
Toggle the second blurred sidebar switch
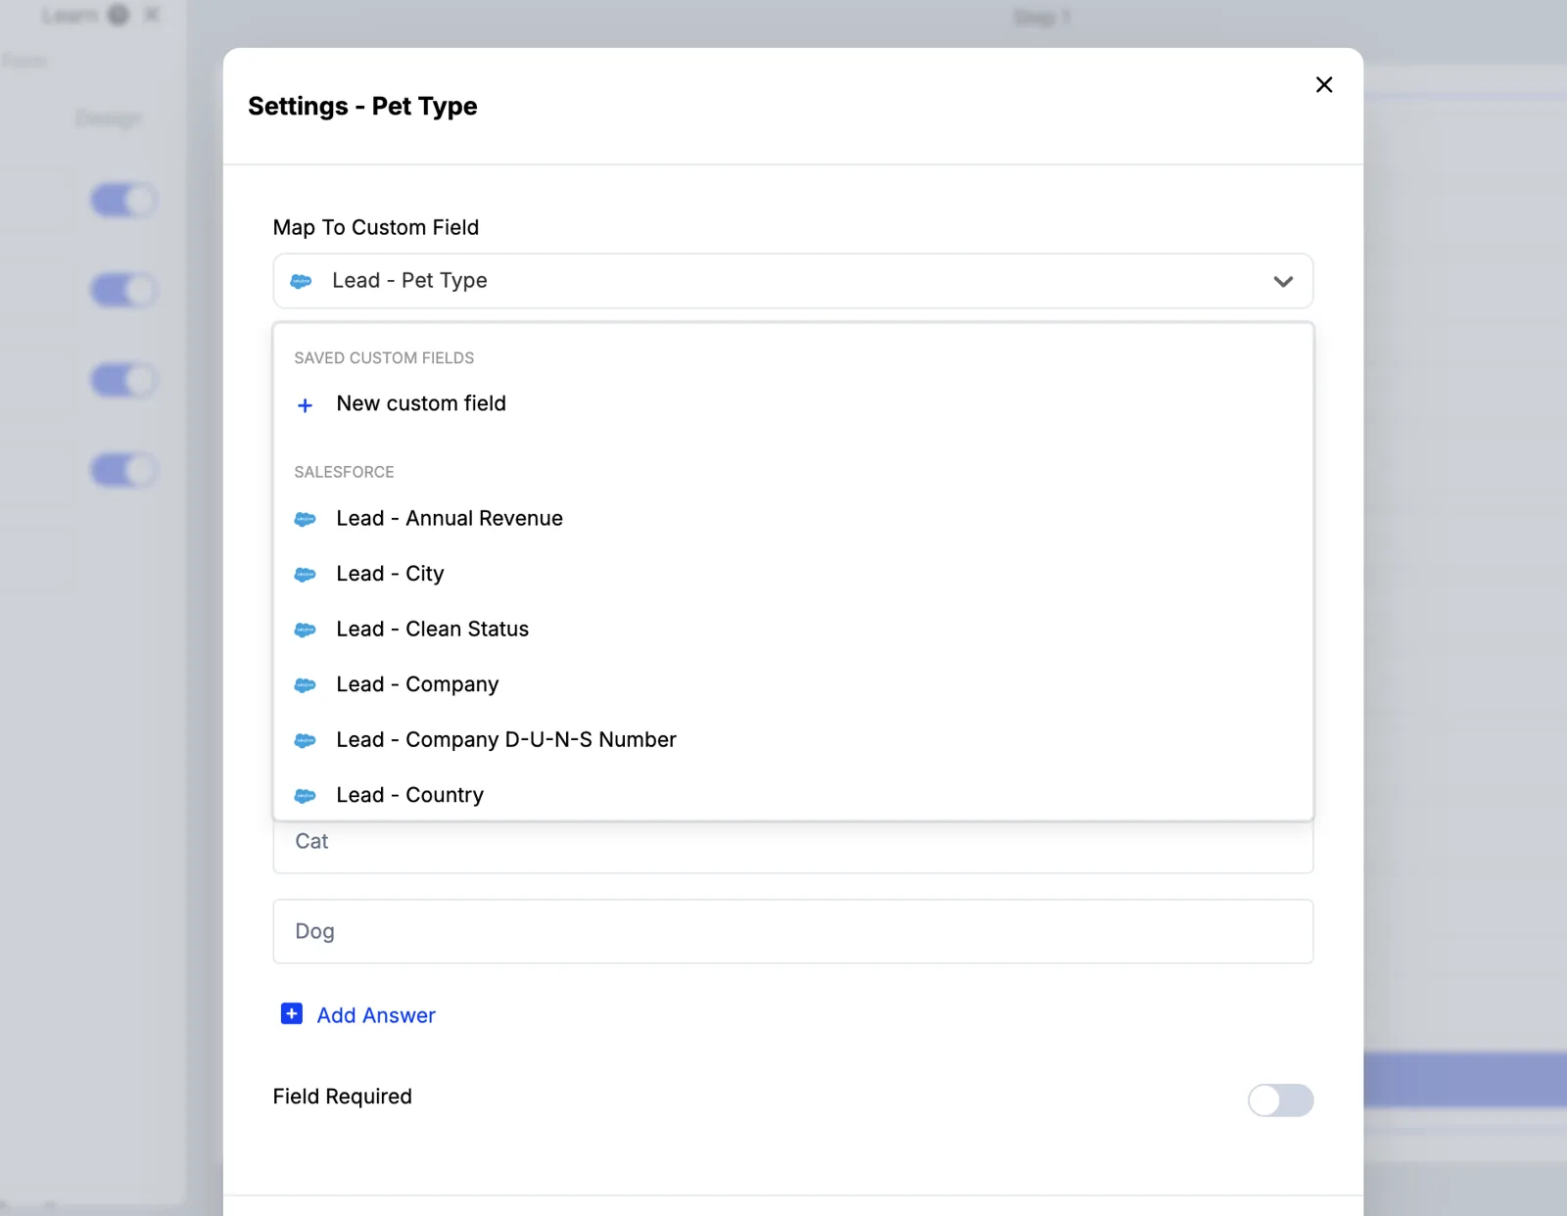[x=124, y=291]
